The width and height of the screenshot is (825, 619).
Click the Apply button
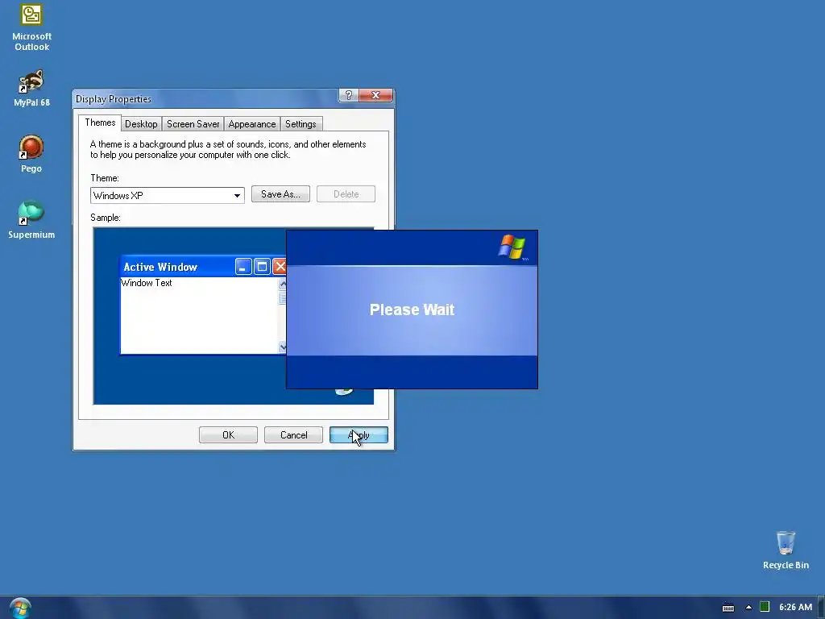[x=359, y=435]
